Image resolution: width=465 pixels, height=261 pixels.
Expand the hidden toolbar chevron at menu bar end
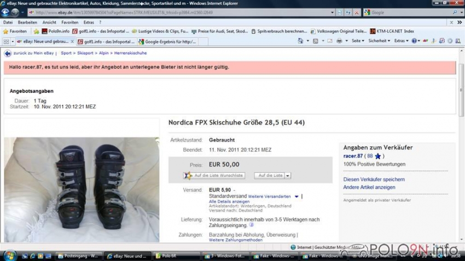pyautogui.click(x=460, y=22)
